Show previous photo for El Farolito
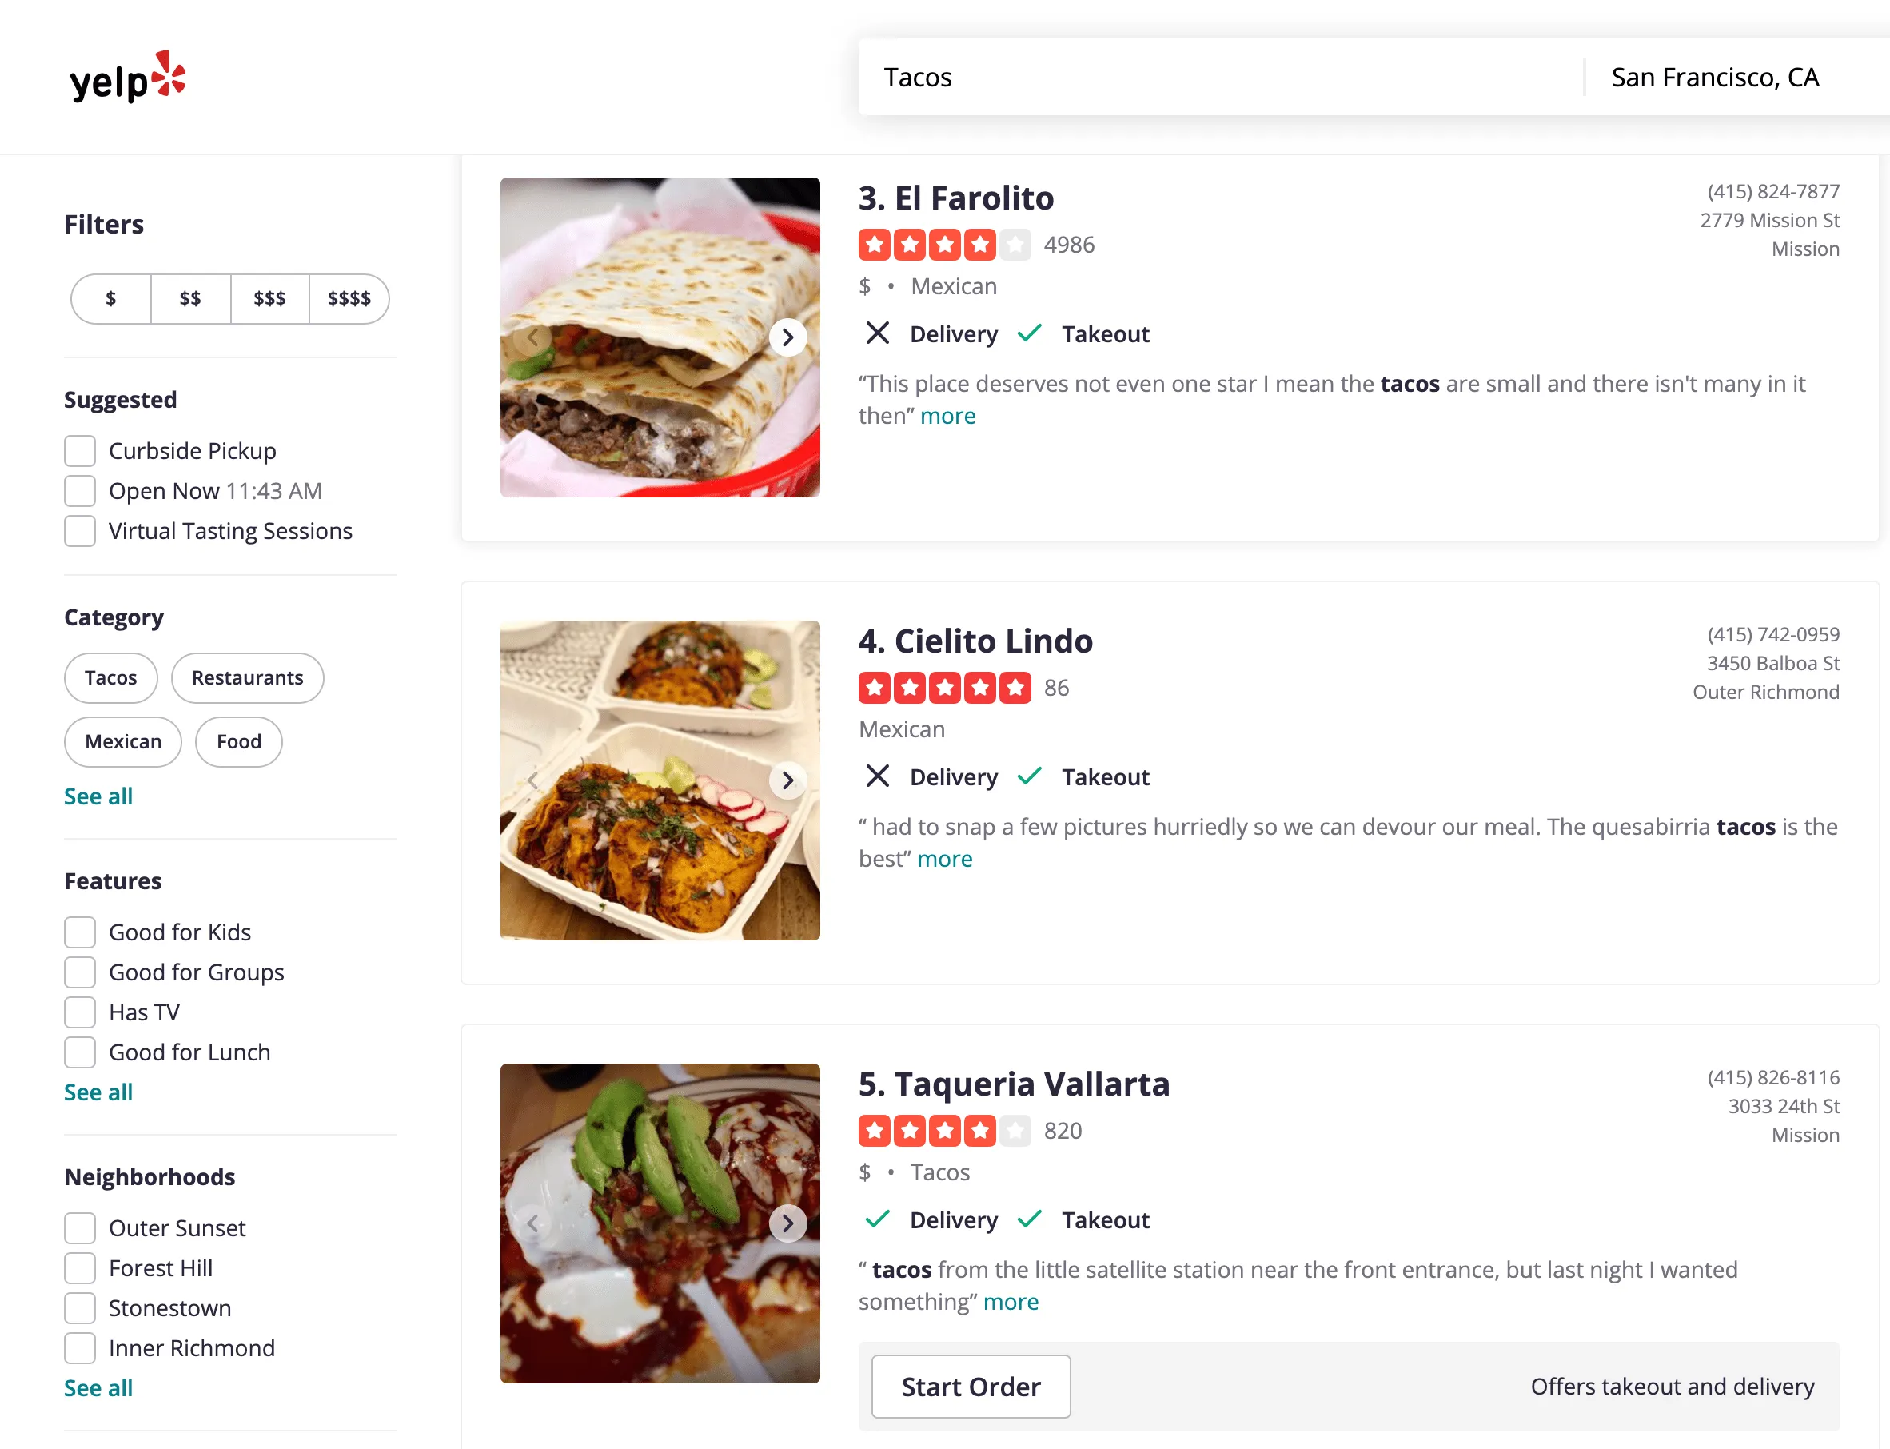This screenshot has height=1449, width=1890. coord(532,337)
